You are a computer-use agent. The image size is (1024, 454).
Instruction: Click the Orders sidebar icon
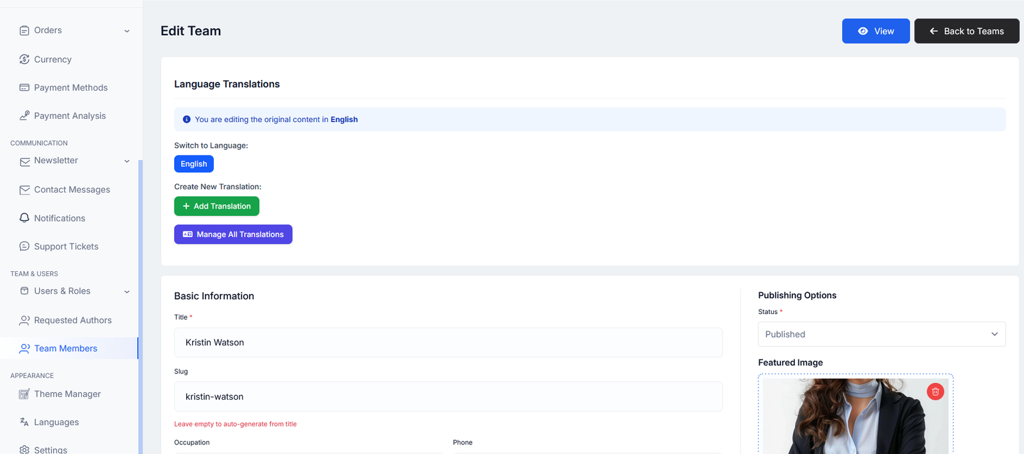[x=24, y=31]
